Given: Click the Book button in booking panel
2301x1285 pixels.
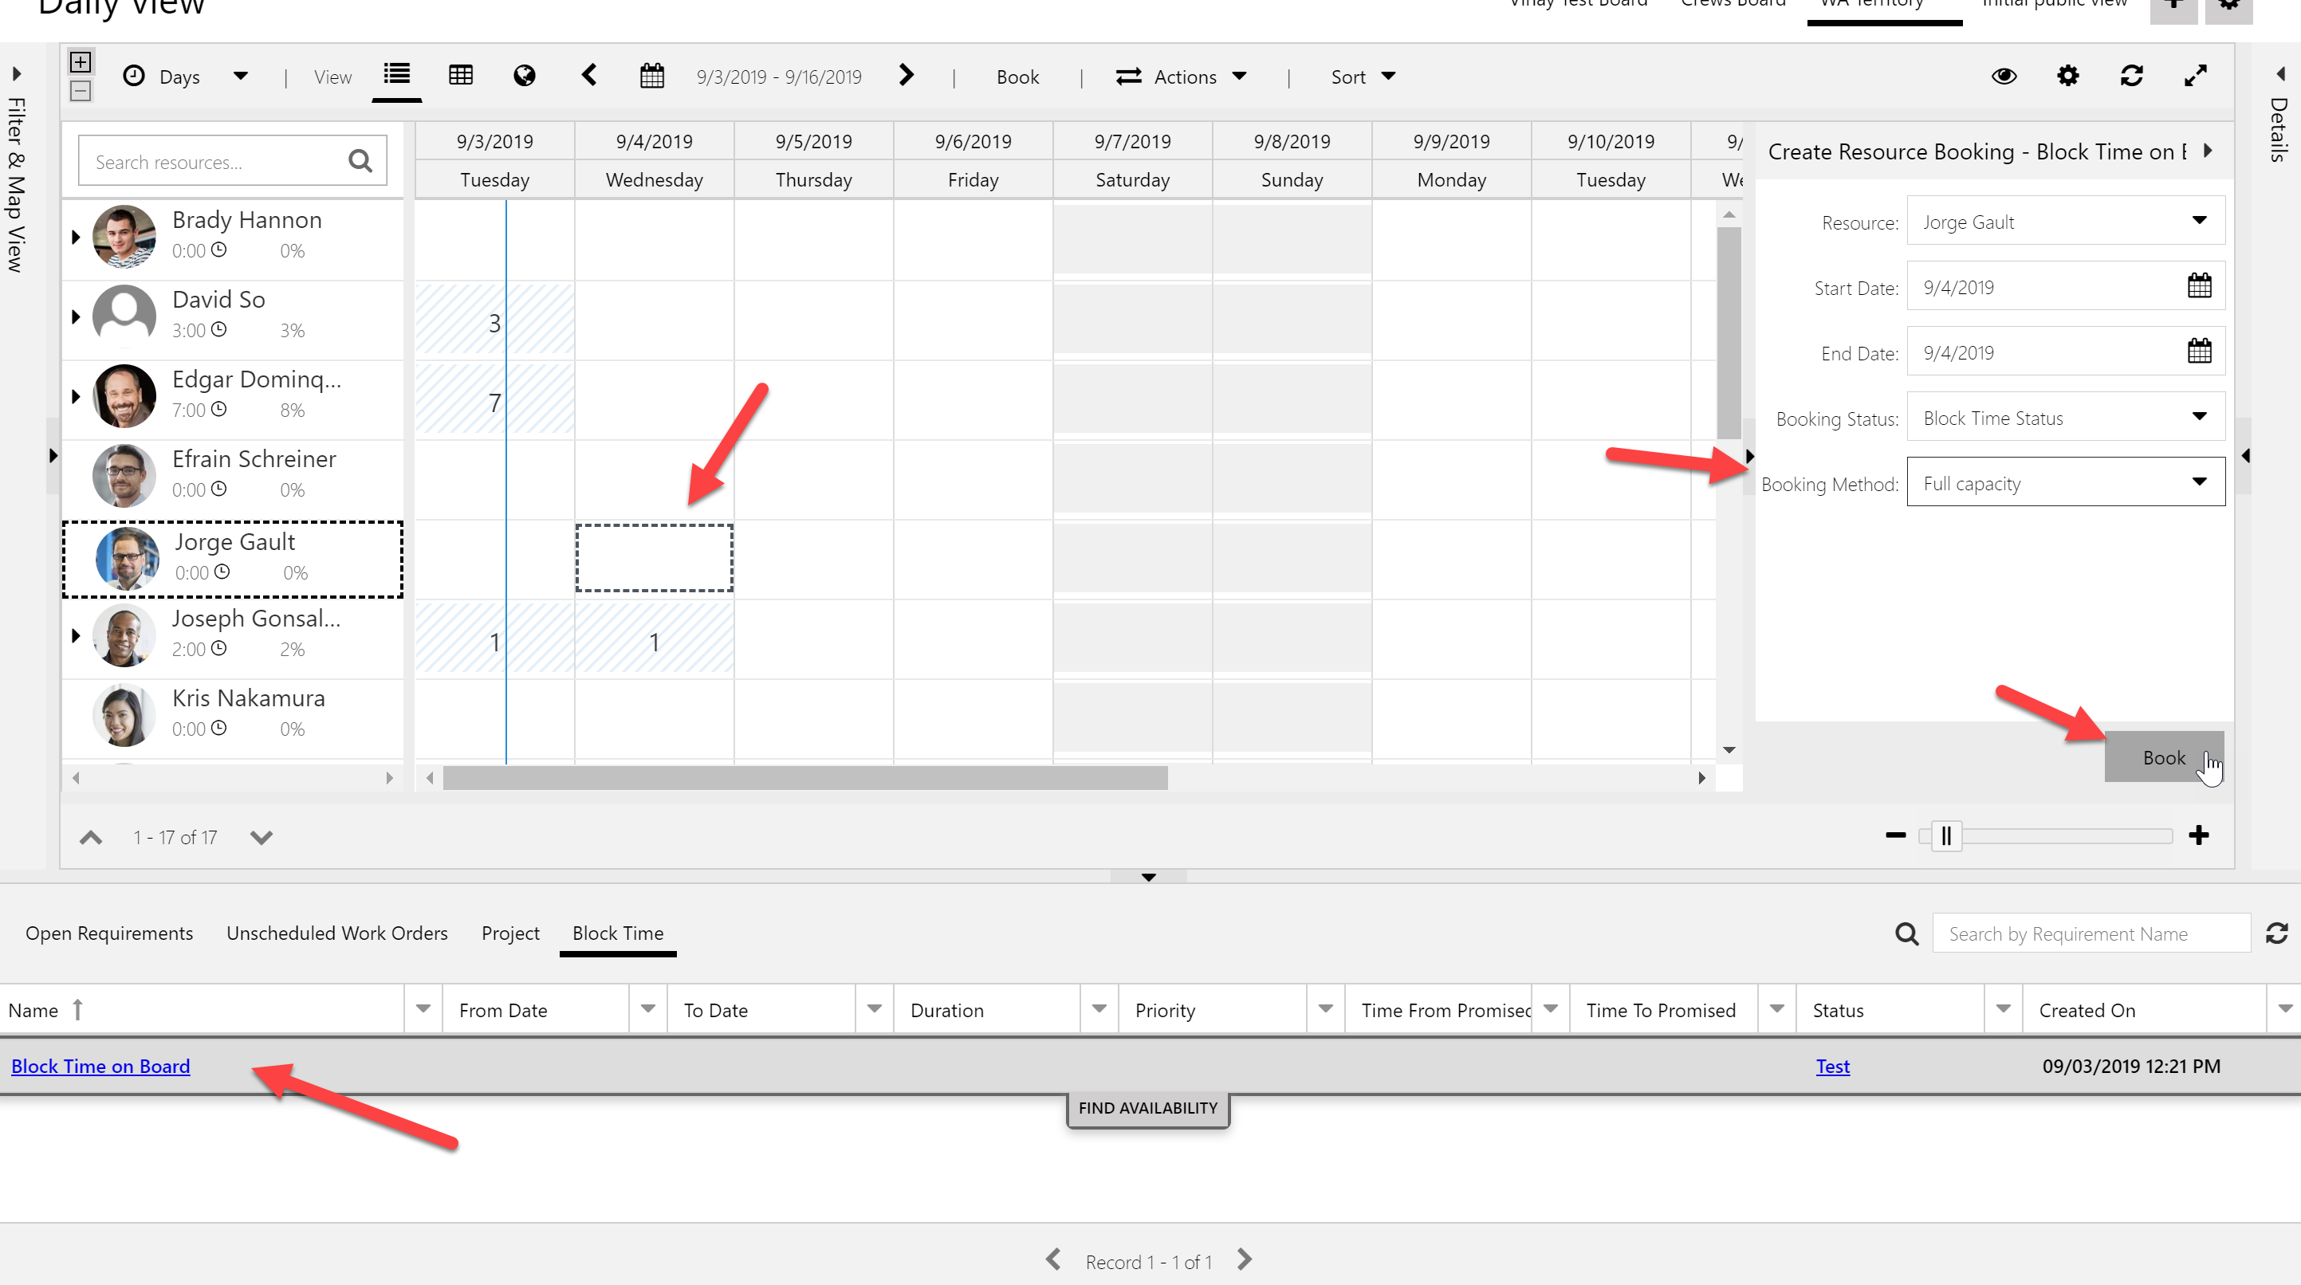Looking at the screenshot, I should pos(2164,756).
